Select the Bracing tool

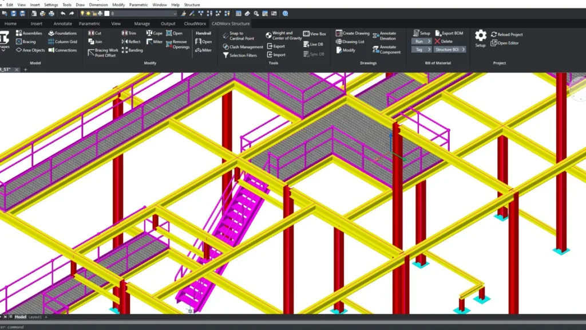(26, 42)
